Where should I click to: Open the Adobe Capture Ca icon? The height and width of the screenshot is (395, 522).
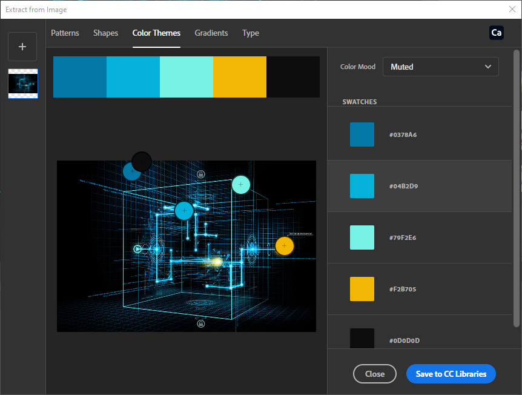(x=496, y=33)
